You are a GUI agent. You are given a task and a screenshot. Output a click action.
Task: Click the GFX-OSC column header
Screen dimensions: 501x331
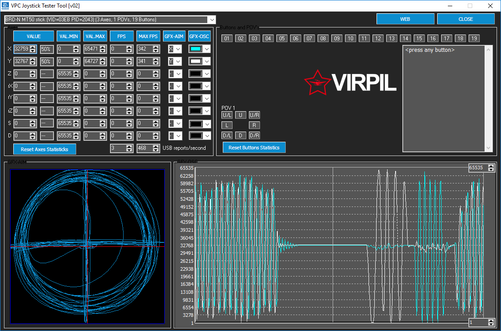click(199, 36)
